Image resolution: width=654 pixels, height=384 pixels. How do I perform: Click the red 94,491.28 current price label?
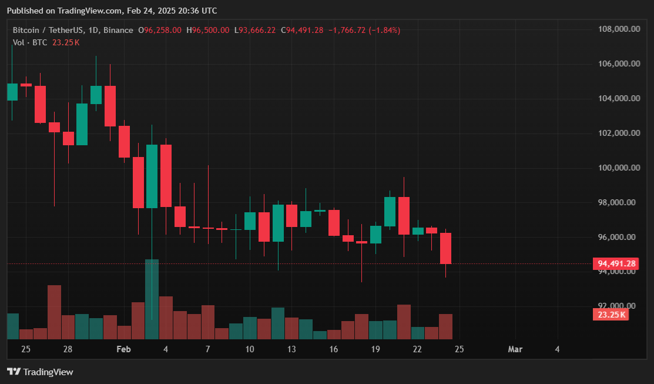tap(616, 264)
